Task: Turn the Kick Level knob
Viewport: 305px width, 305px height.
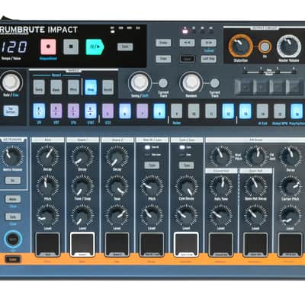Action: [x=47, y=215]
